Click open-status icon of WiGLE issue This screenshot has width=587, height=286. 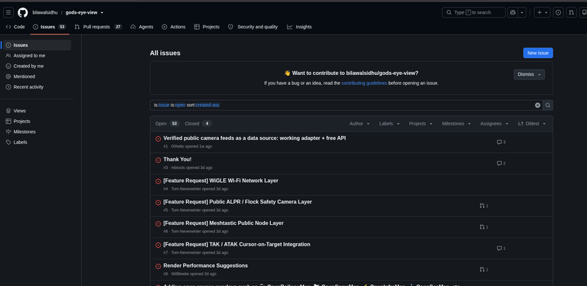point(158,181)
